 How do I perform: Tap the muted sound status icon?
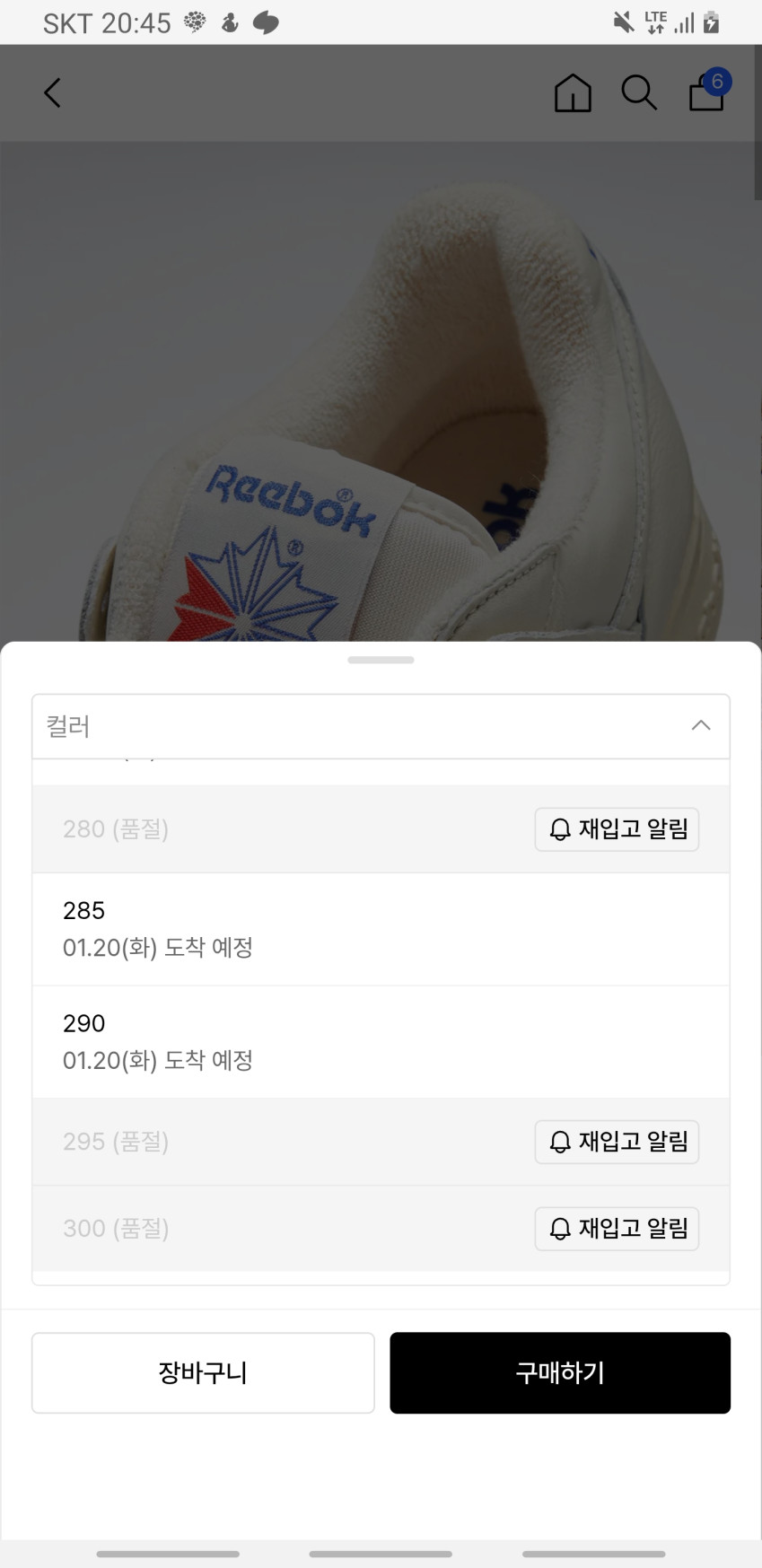(x=623, y=22)
